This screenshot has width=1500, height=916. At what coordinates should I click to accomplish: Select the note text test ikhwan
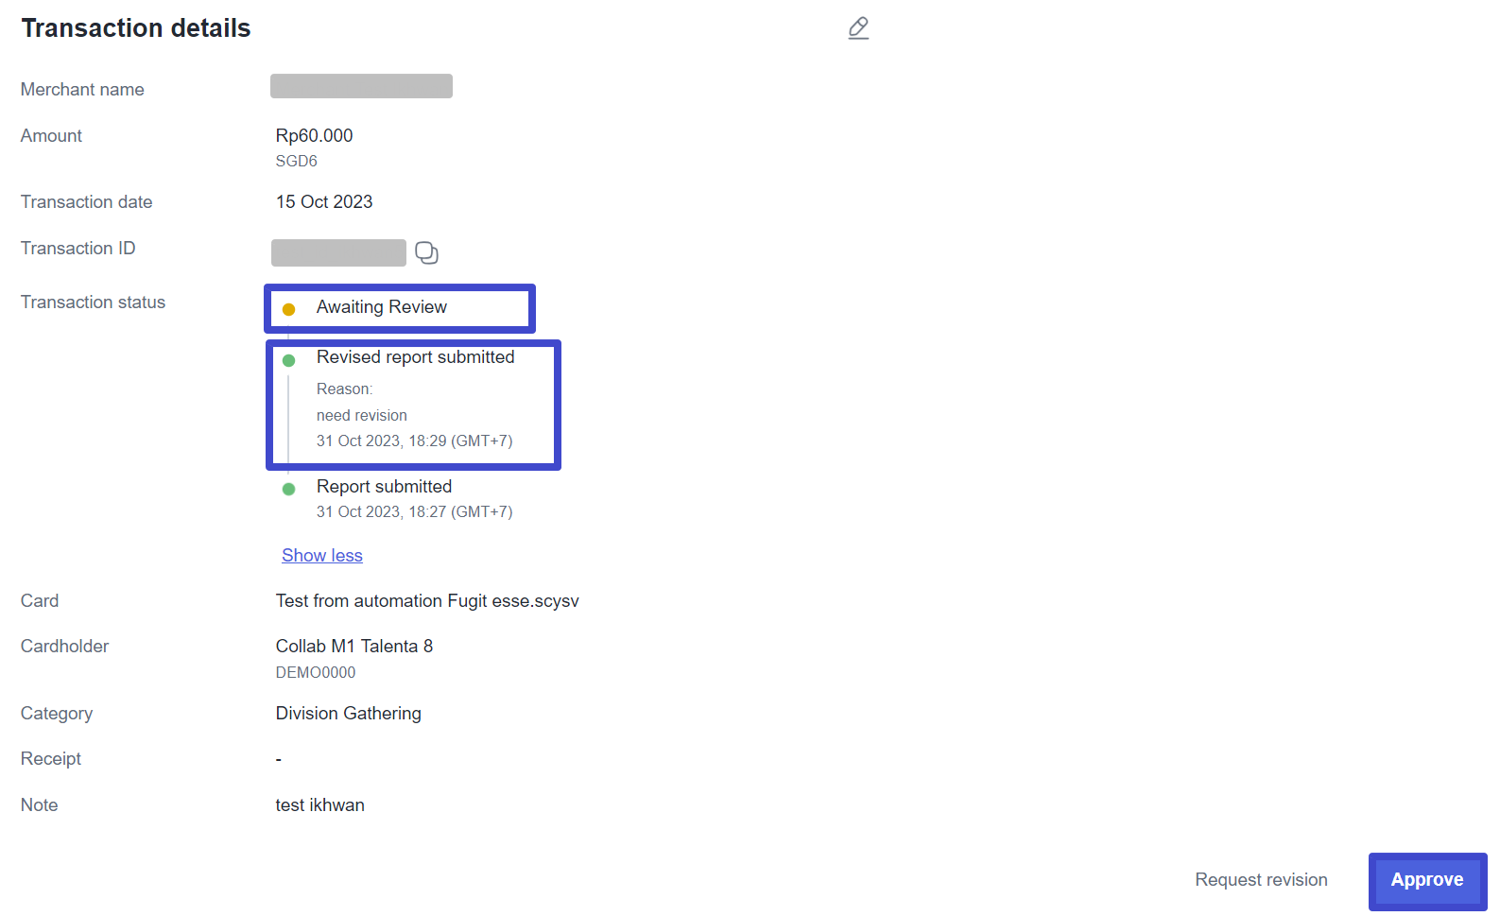[319, 805]
